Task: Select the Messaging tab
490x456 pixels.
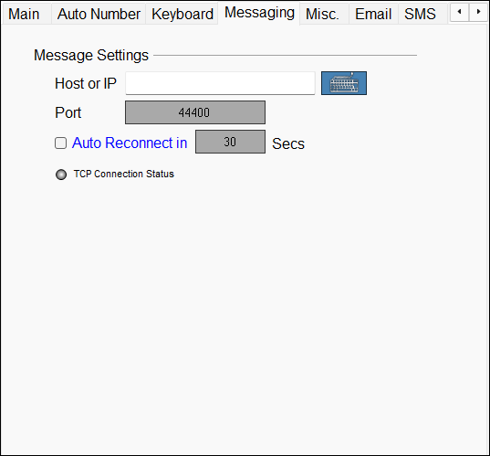Action: pyautogui.click(x=259, y=13)
